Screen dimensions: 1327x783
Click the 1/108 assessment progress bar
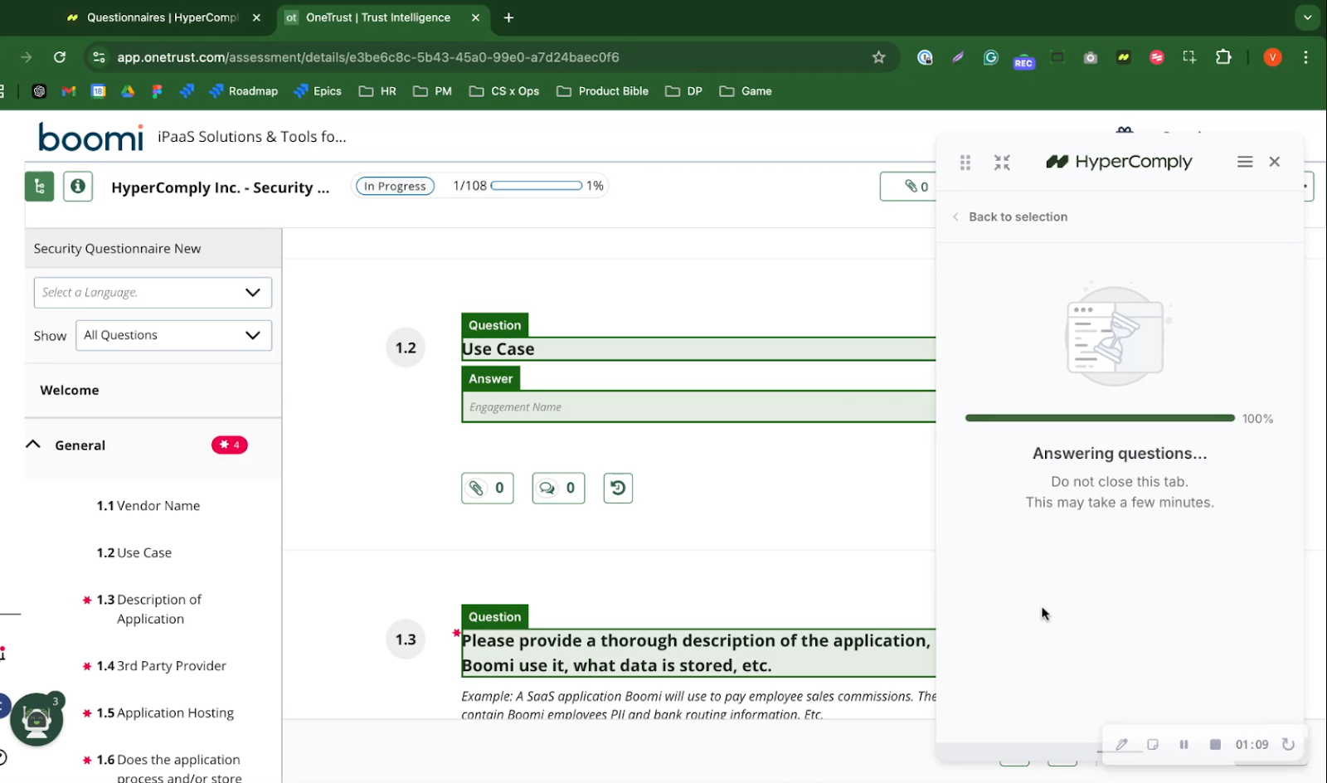[536, 186]
